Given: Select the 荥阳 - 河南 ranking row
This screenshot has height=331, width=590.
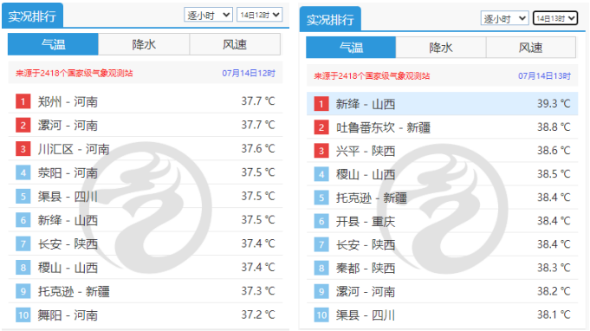Looking at the screenshot, I should (146, 172).
